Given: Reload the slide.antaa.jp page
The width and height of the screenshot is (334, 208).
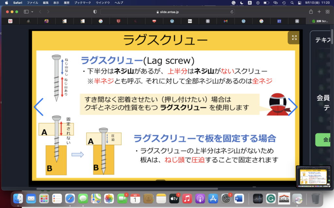Looking at the screenshot, I should tap(232, 12).
